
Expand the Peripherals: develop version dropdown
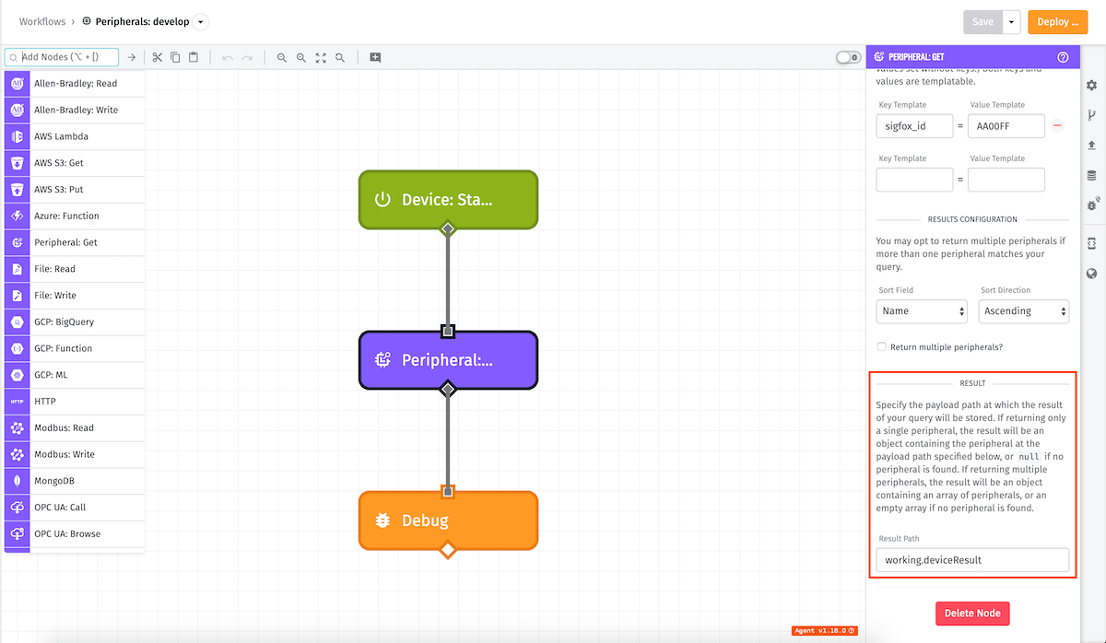[202, 22]
